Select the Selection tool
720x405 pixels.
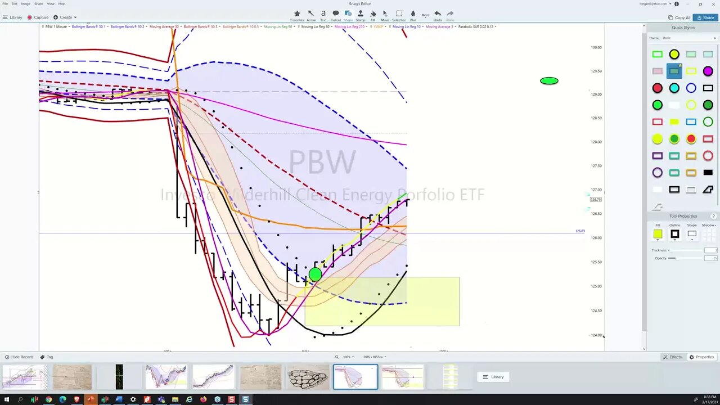coord(399,15)
